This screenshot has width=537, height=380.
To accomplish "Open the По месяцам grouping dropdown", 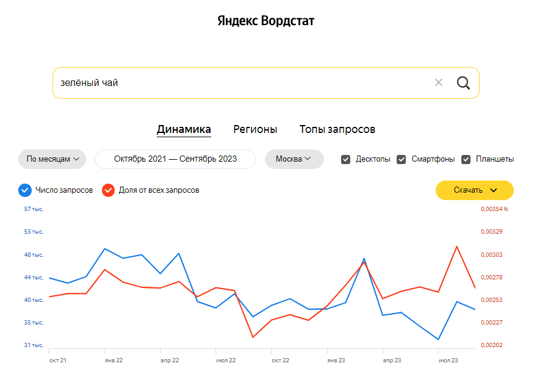I will click(x=52, y=159).
